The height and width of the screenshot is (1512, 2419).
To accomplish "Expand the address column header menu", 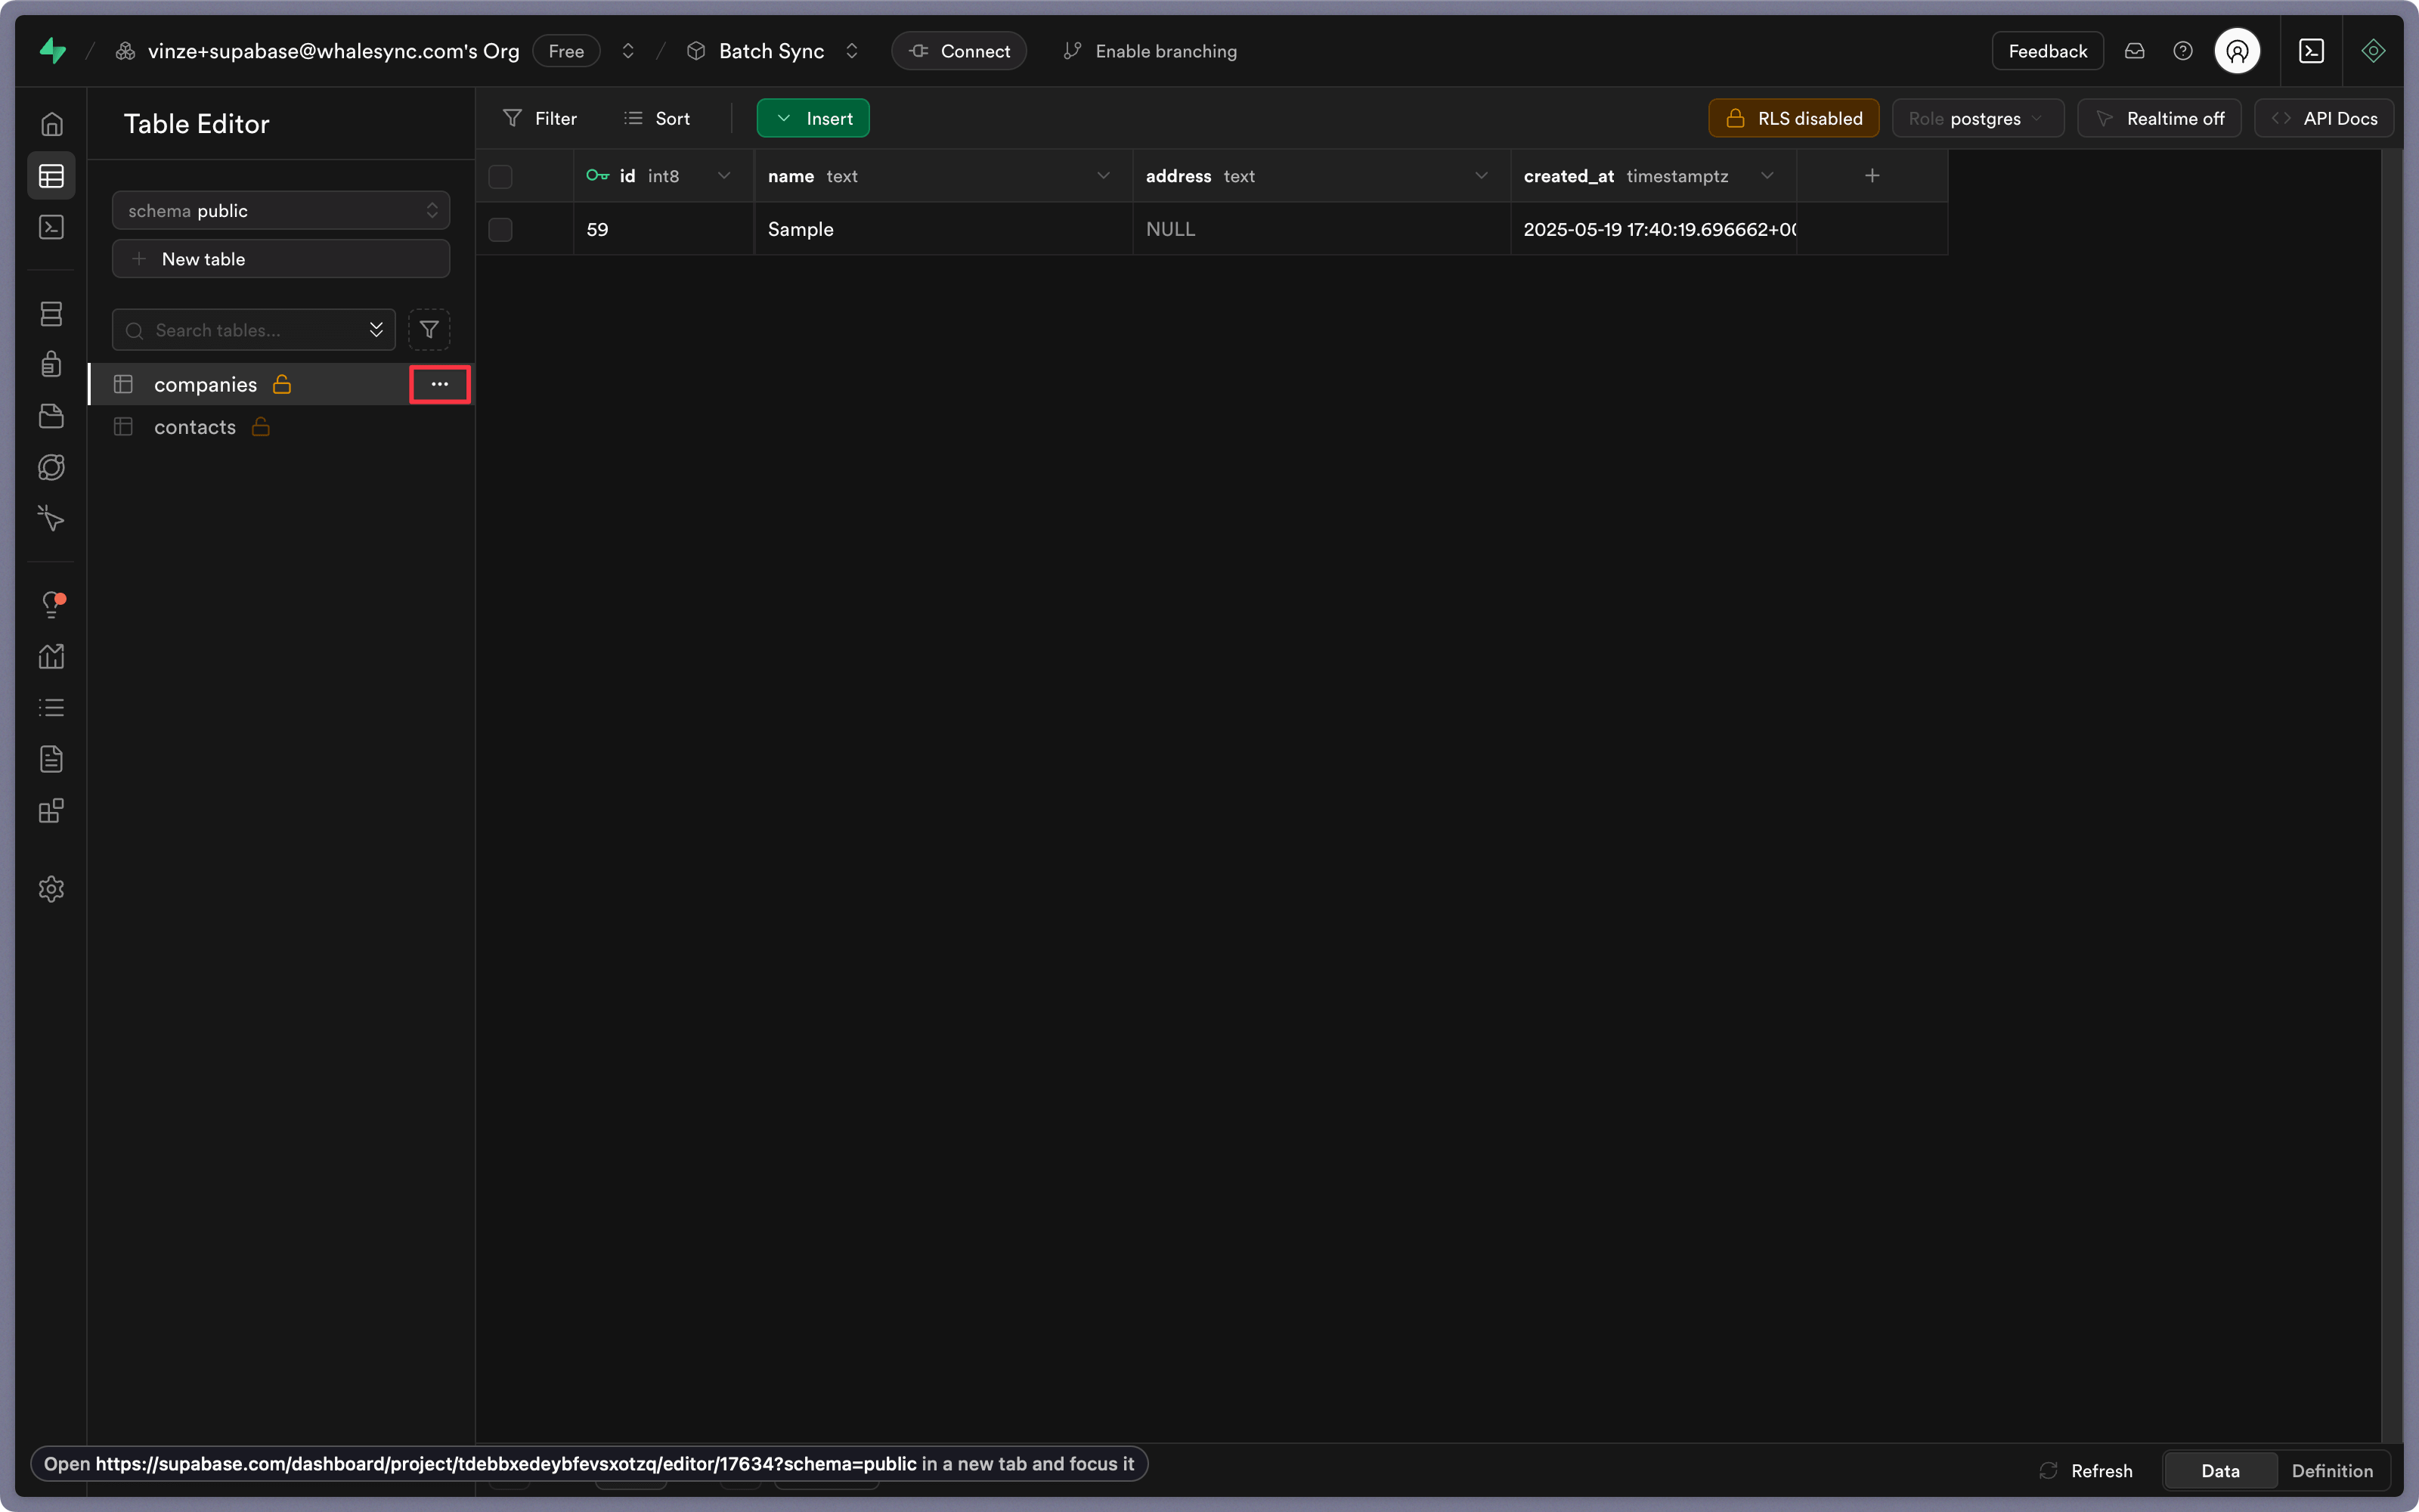I will tap(1482, 176).
